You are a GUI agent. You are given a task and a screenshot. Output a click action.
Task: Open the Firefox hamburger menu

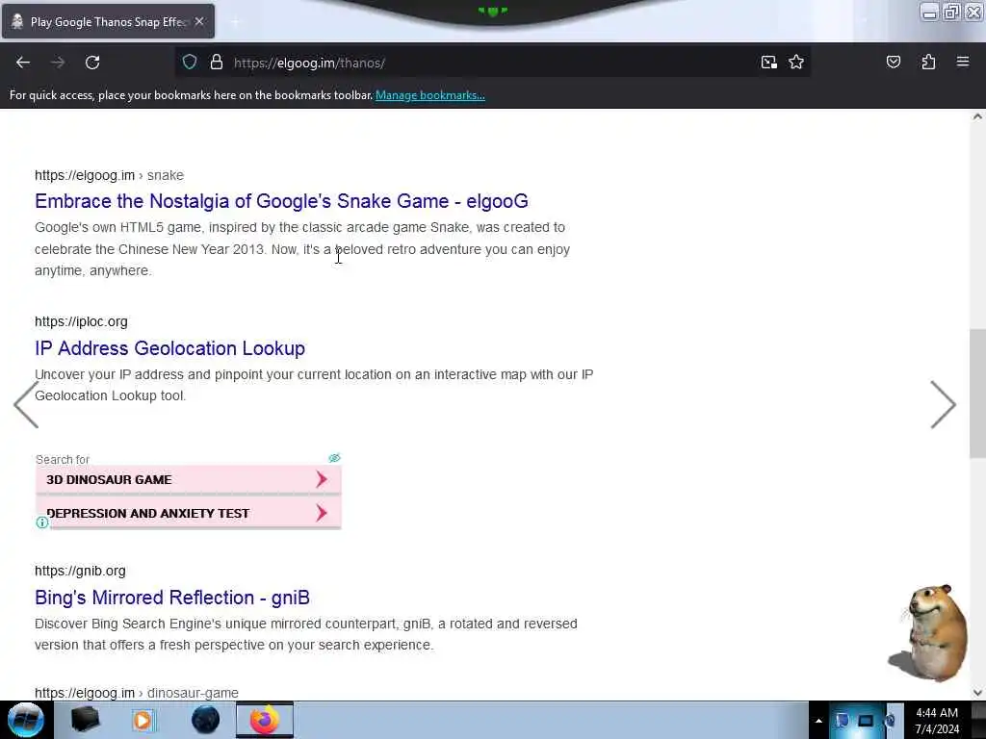click(963, 63)
